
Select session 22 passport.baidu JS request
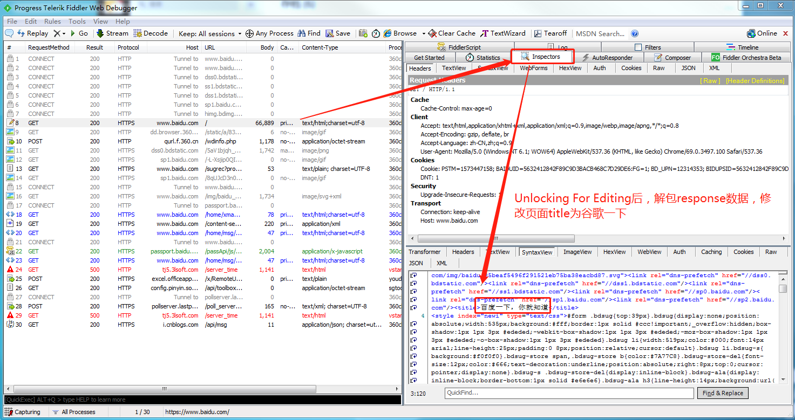203,251
